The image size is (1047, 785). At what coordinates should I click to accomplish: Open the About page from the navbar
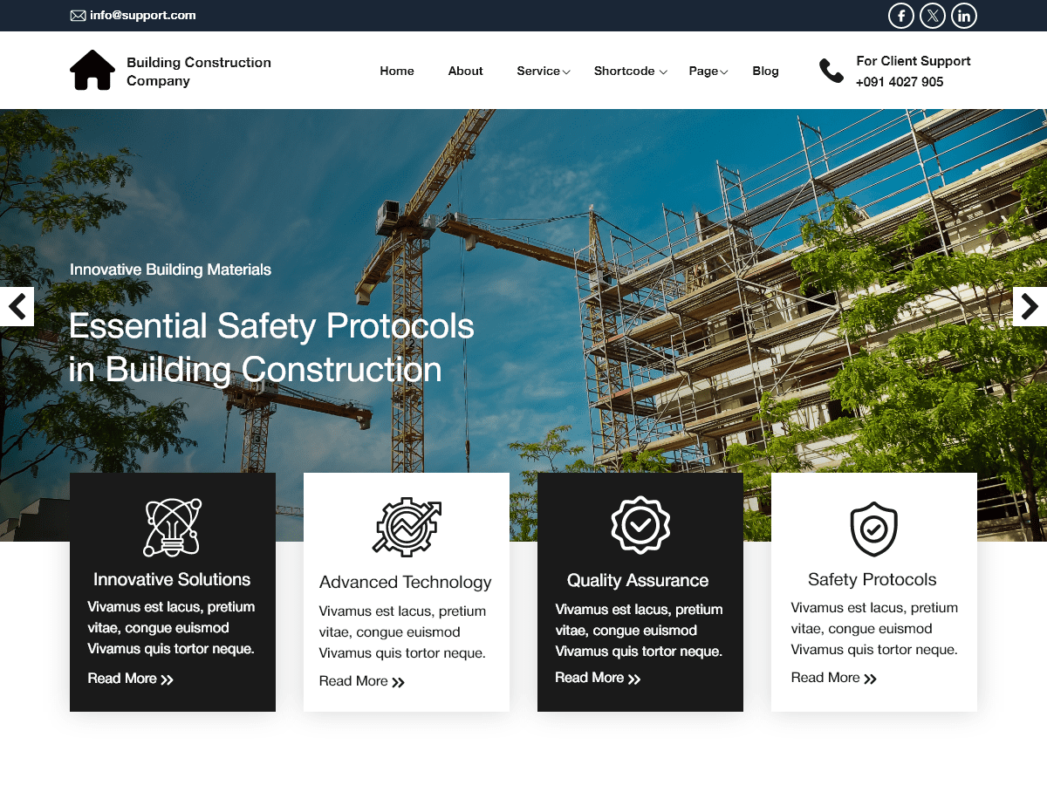tap(465, 71)
